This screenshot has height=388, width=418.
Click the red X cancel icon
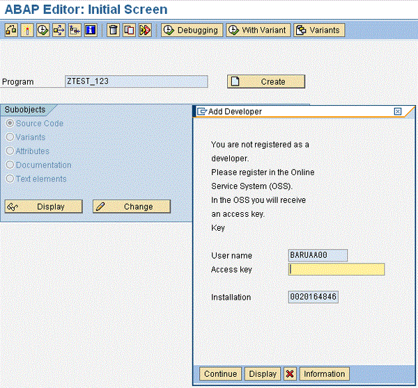[290, 374]
